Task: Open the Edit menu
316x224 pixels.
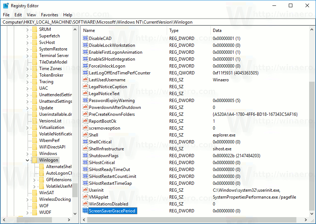Action: [x=18, y=15]
